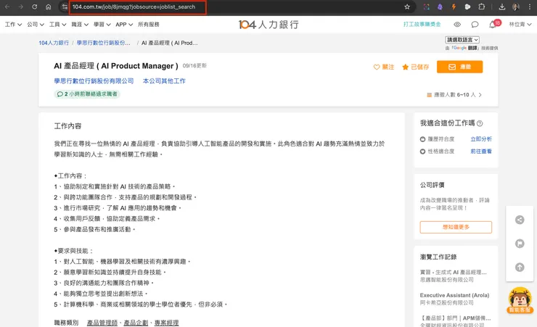Go to 104人力銀行 breadcrumb
This screenshot has width=537, height=327.
click(x=54, y=43)
